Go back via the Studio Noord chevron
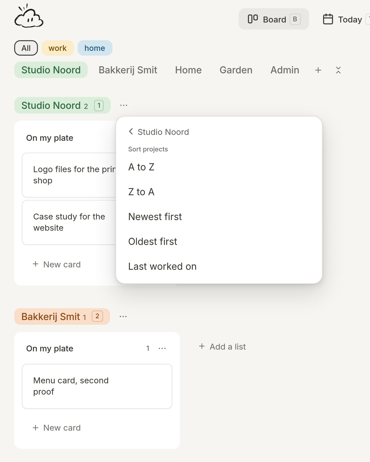370x462 pixels. (x=131, y=131)
